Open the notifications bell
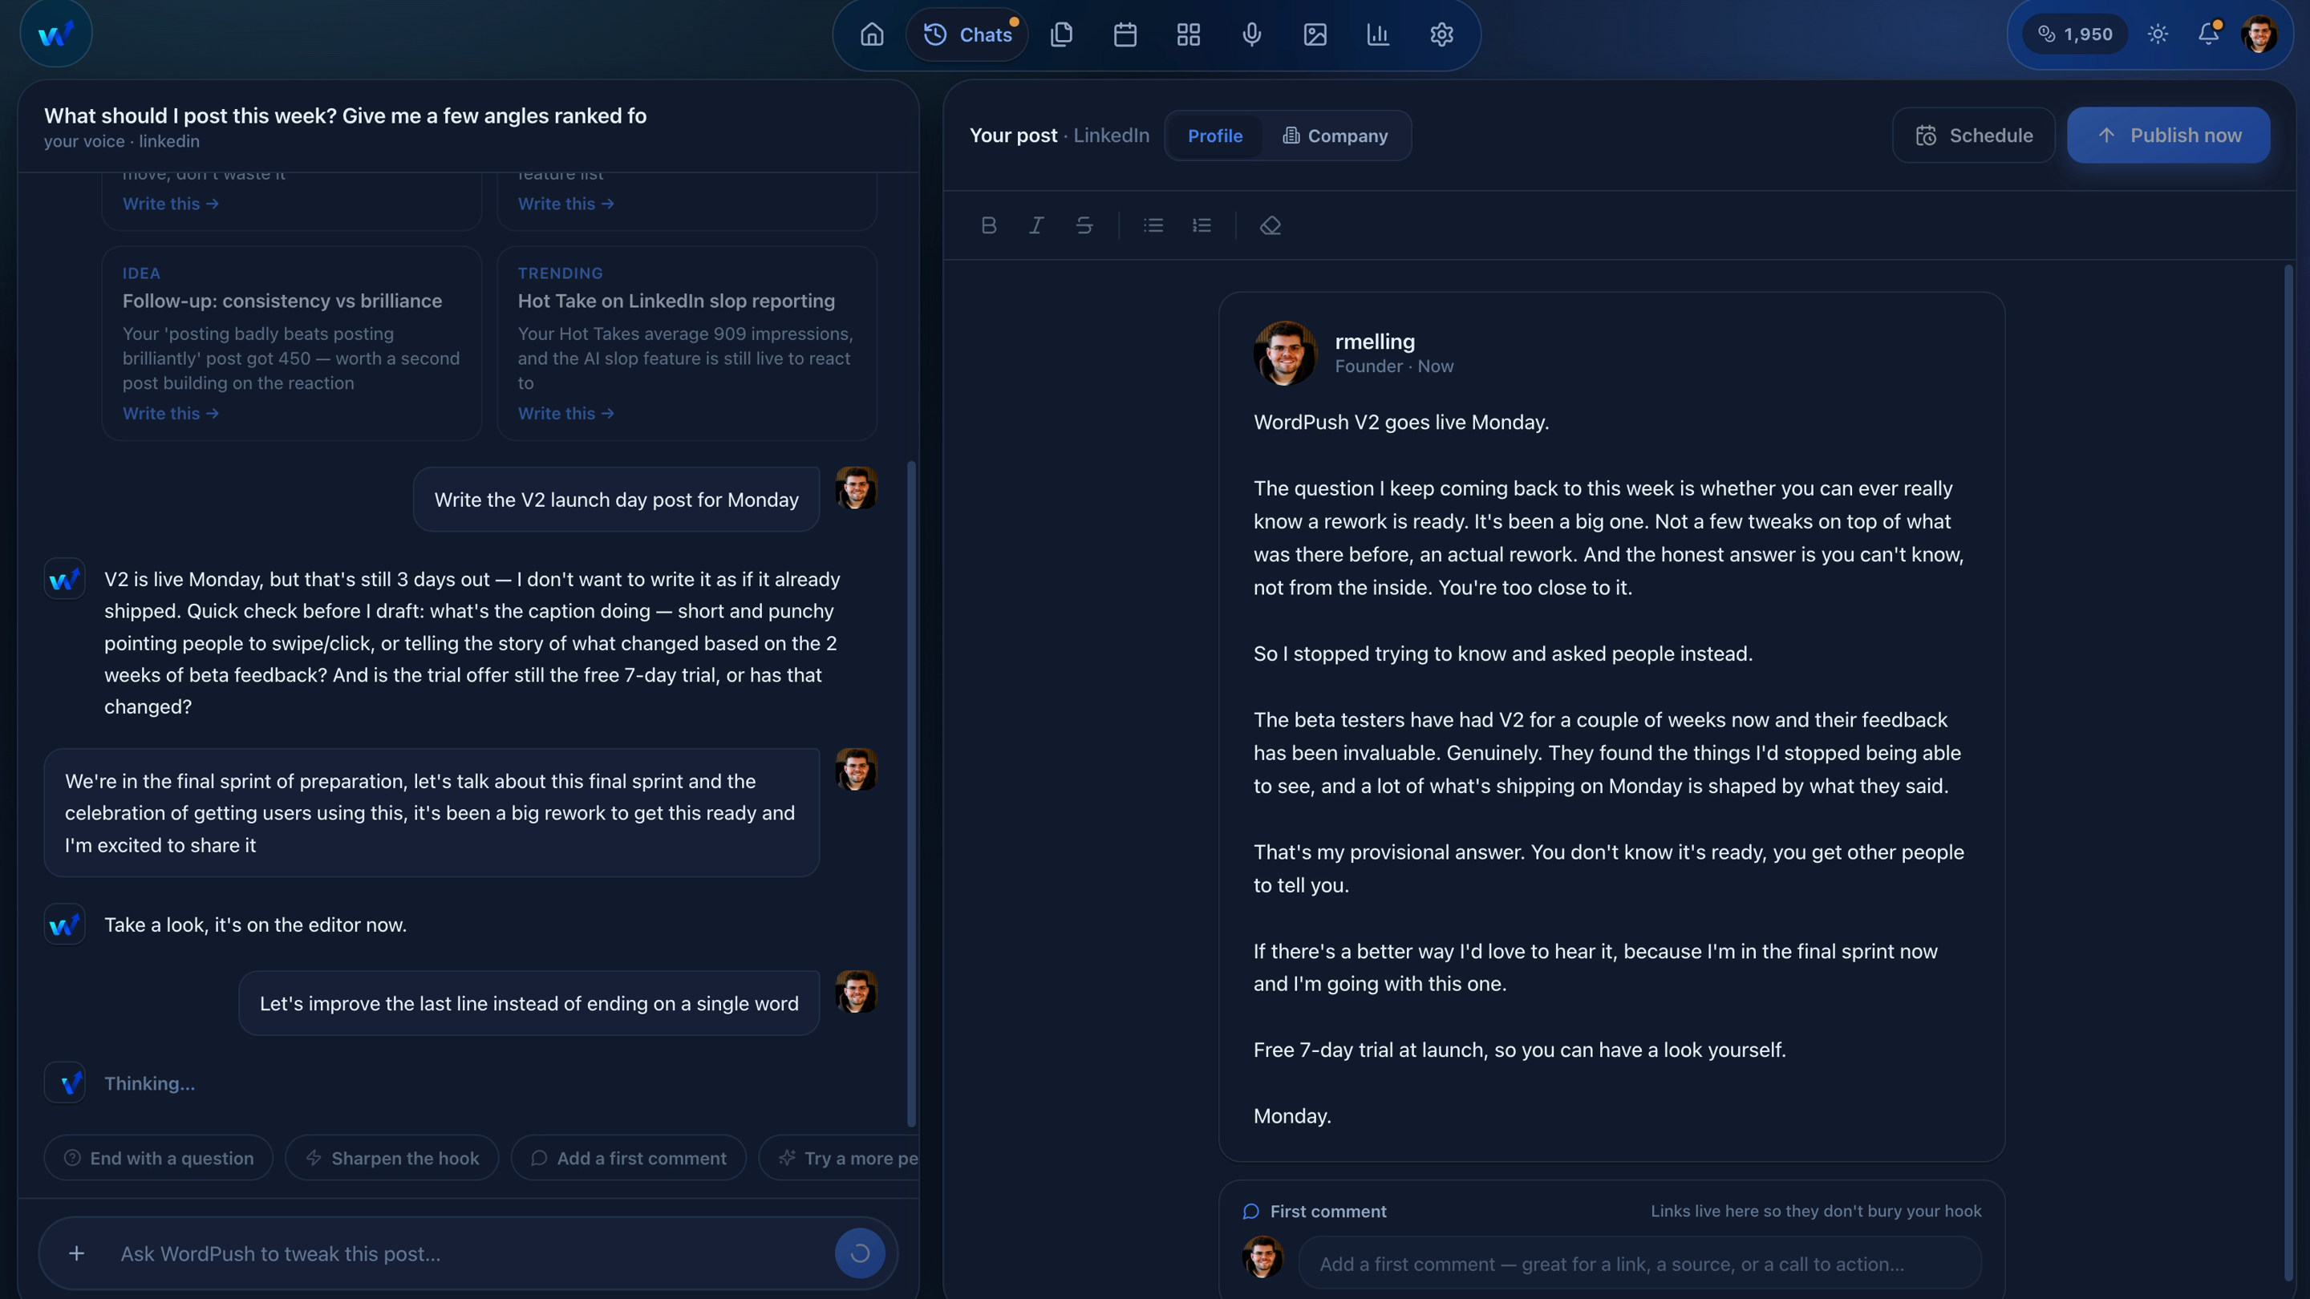This screenshot has width=2310, height=1299. pyautogui.click(x=2209, y=34)
